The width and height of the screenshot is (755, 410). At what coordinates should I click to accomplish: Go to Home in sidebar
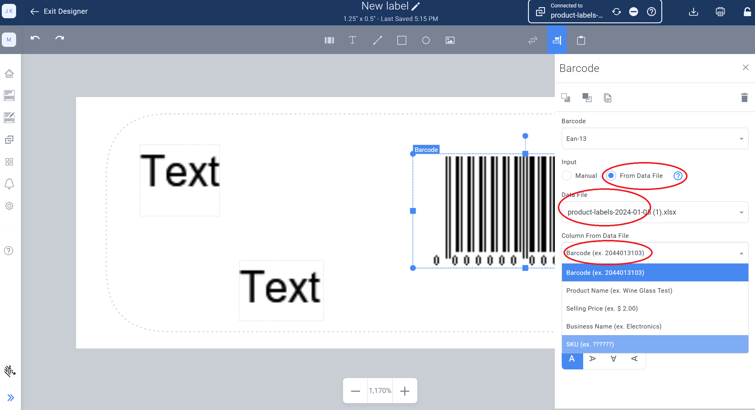(9, 73)
